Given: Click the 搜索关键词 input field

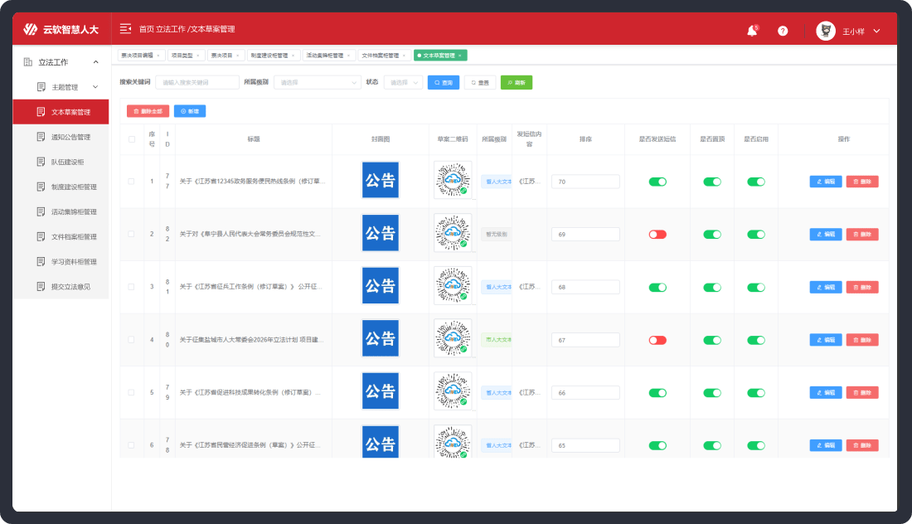Looking at the screenshot, I should (x=196, y=82).
